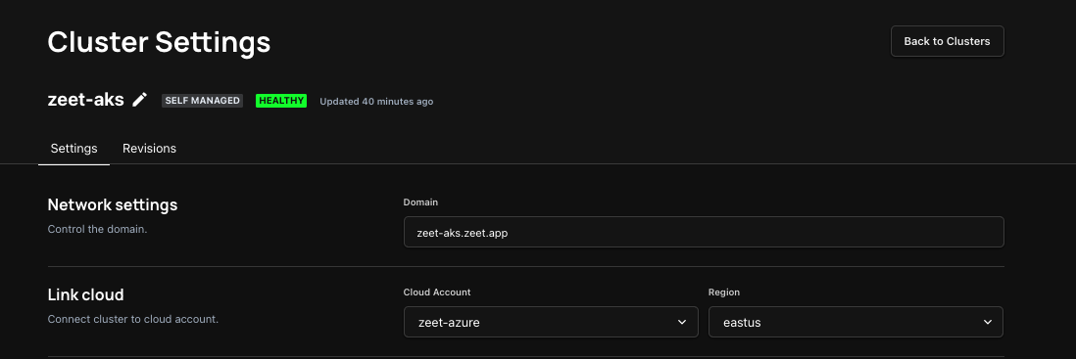Select the Settings tab

(73, 149)
